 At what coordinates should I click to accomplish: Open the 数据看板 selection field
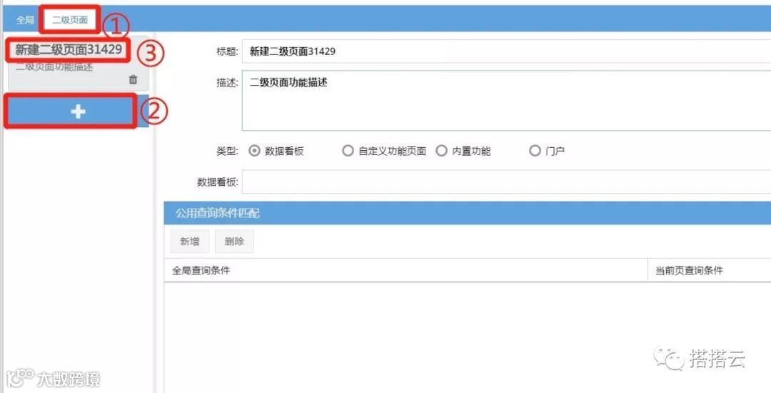click(x=506, y=182)
